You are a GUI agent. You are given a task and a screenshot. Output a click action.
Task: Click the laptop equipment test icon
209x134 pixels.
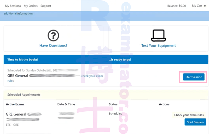pyautogui.click(x=159, y=36)
